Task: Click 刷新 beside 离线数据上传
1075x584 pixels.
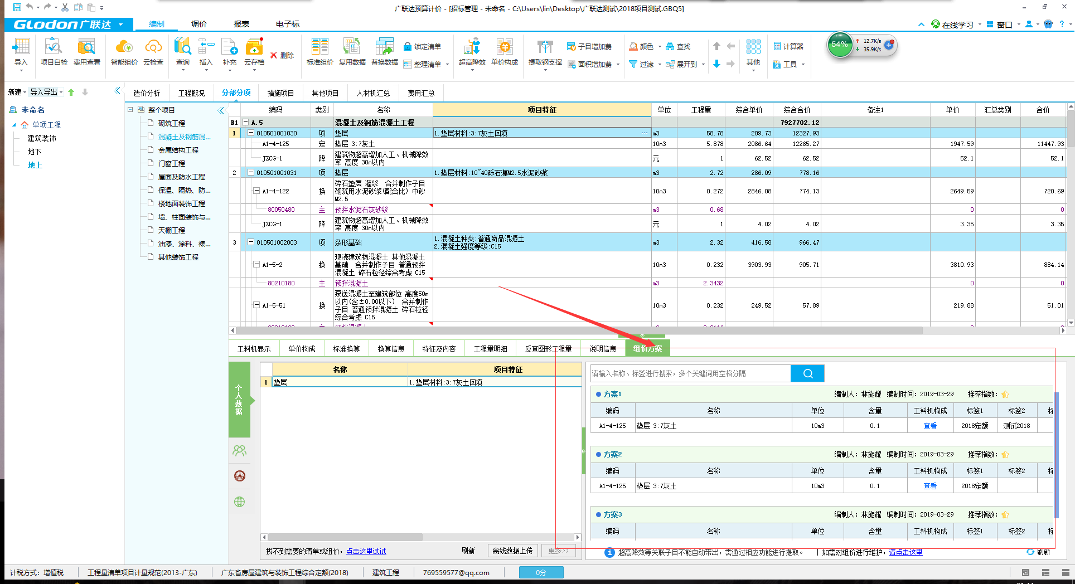Action: [x=468, y=551]
